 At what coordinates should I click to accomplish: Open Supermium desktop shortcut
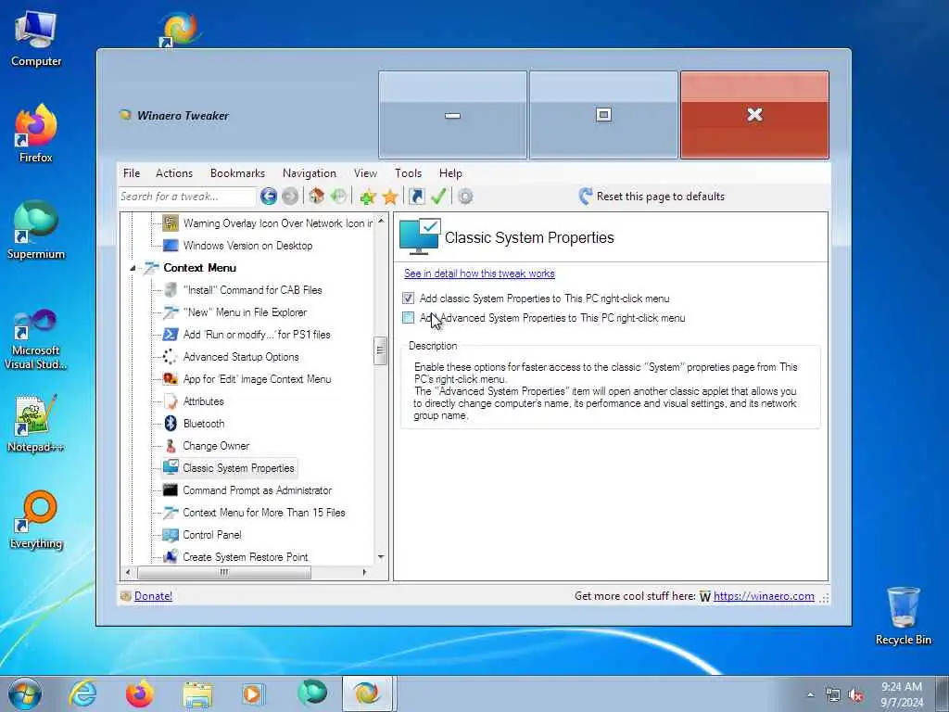[x=36, y=229]
